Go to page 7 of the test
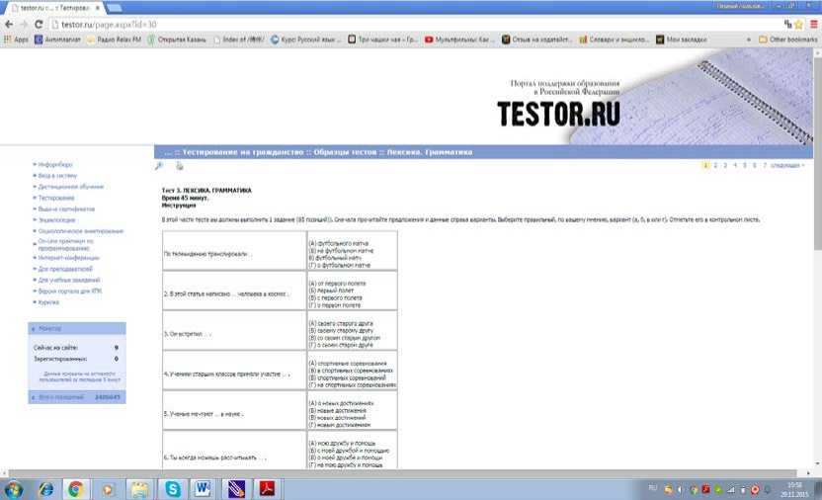The width and height of the screenshot is (822, 500). click(x=765, y=166)
